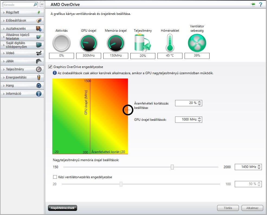Click the Általános kijelző feladatok monitor icon

39,37
